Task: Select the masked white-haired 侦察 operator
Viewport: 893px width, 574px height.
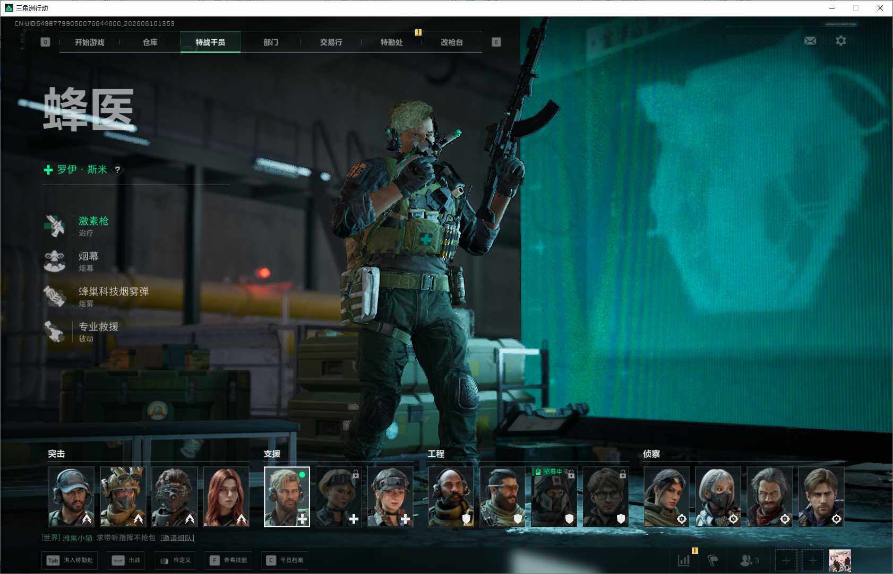Action: coord(718,497)
